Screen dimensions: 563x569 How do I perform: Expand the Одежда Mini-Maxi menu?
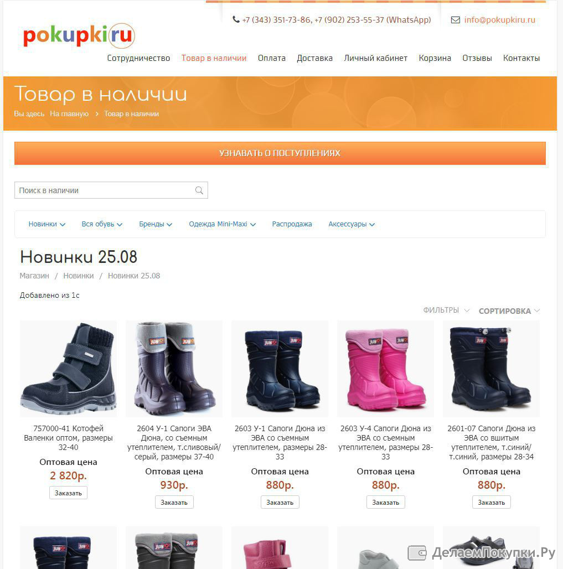[x=222, y=224]
